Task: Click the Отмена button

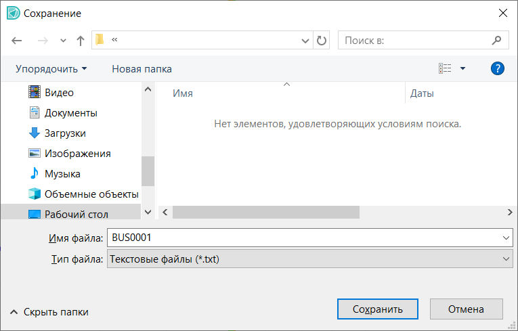Action: (466, 309)
